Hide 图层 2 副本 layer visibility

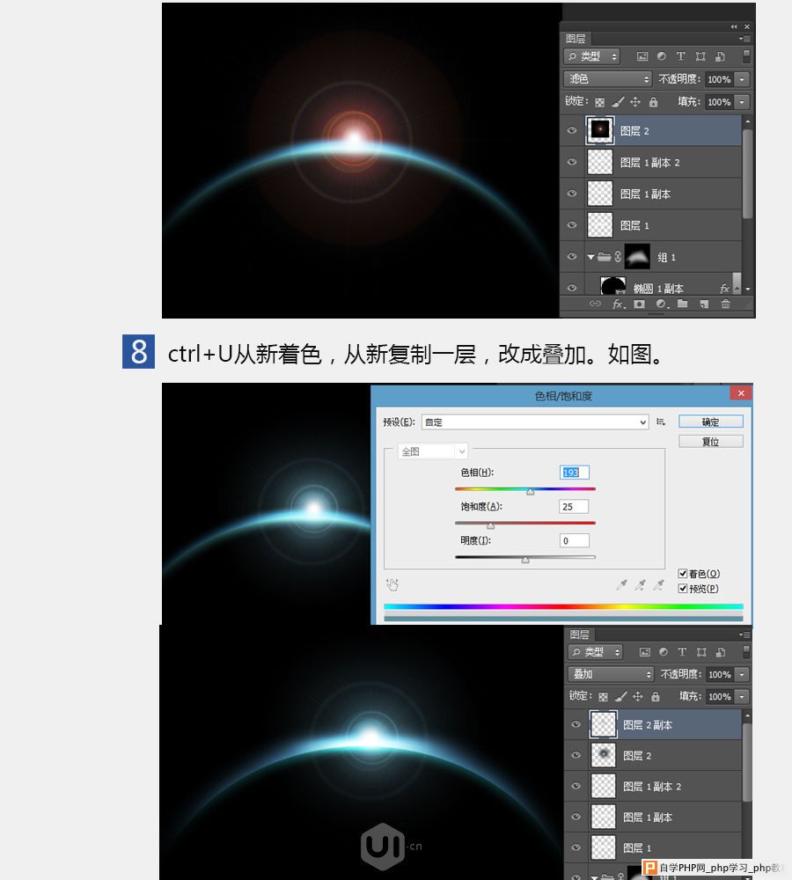click(x=576, y=724)
